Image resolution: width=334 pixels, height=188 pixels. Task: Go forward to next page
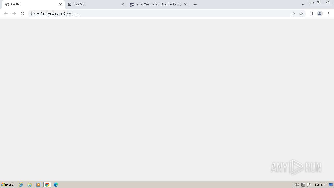point(14,14)
